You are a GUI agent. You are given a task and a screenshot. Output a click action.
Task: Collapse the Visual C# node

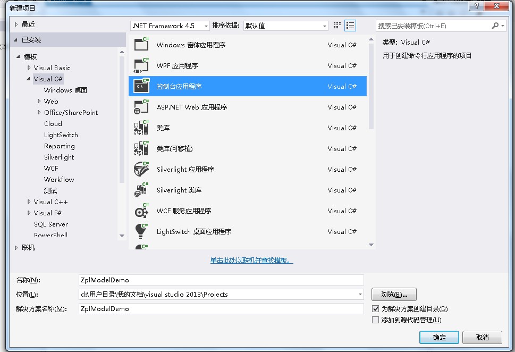point(28,79)
